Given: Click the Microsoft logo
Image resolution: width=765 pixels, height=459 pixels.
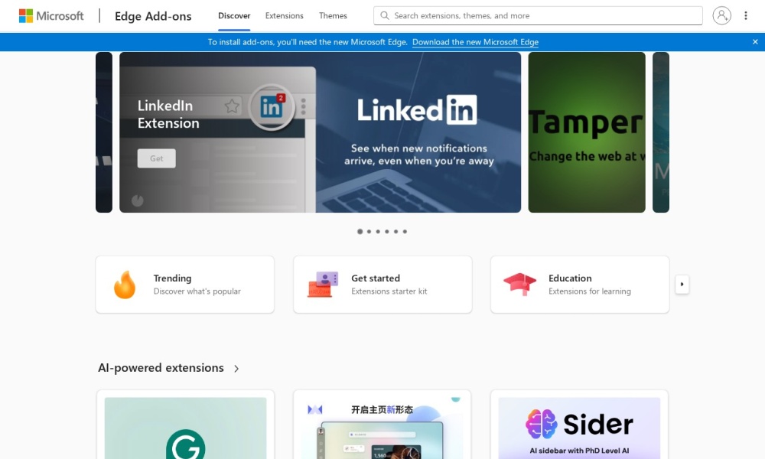Looking at the screenshot, I should pos(51,15).
